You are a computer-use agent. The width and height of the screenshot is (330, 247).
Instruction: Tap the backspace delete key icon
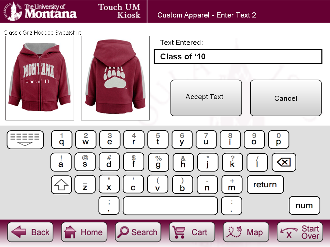click(x=284, y=162)
